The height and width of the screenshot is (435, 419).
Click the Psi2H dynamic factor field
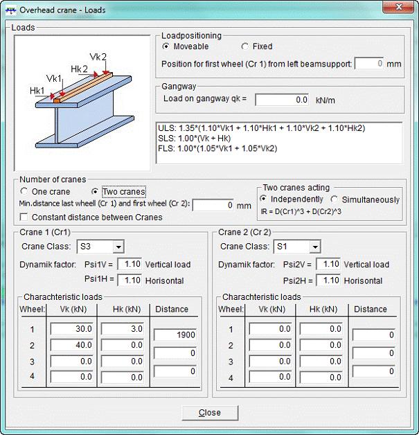click(x=328, y=281)
